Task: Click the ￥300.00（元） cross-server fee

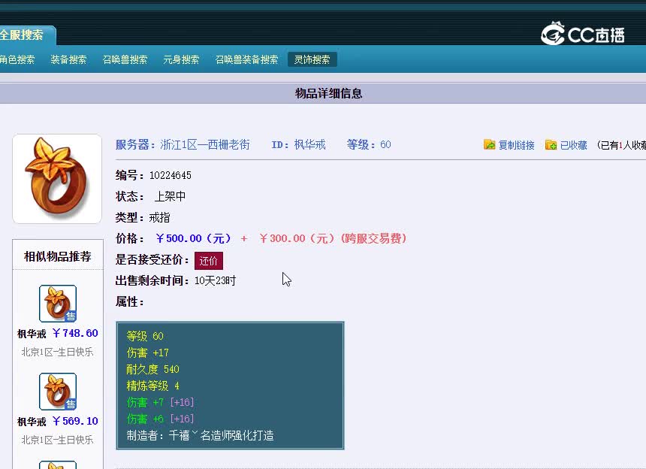Action: [296, 238]
